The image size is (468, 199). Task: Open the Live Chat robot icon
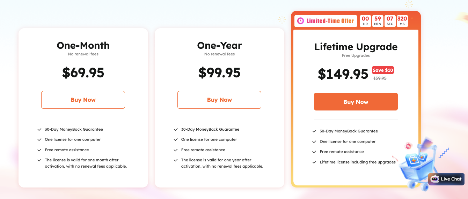pos(435,179)
